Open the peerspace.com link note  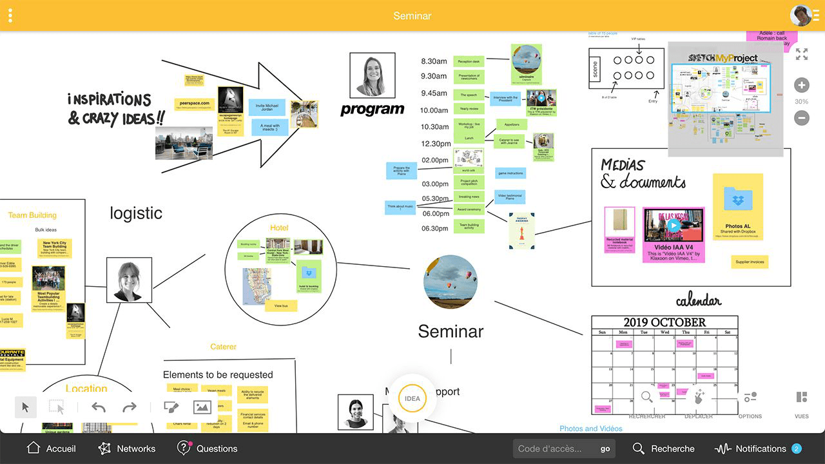(194, 104)
